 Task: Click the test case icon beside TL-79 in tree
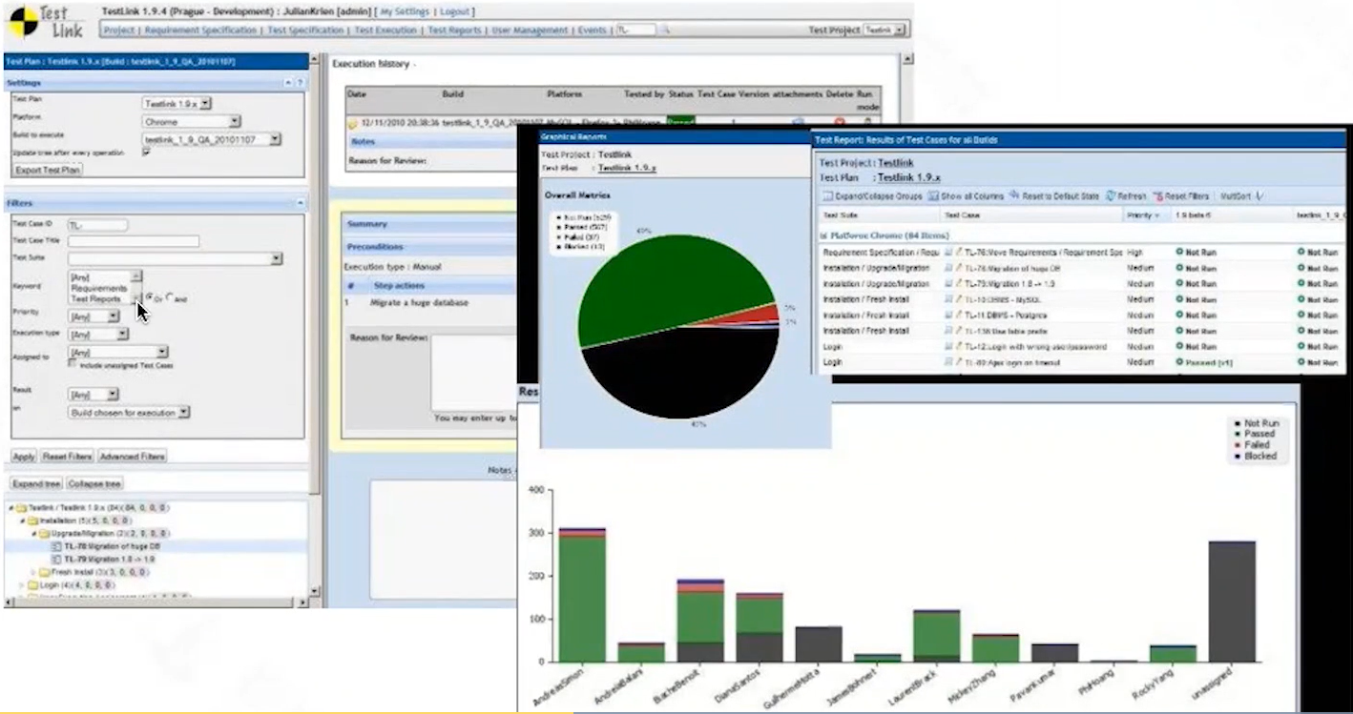point(55,559)
